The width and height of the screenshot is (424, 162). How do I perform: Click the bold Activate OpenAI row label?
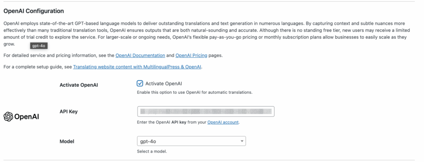79,85
